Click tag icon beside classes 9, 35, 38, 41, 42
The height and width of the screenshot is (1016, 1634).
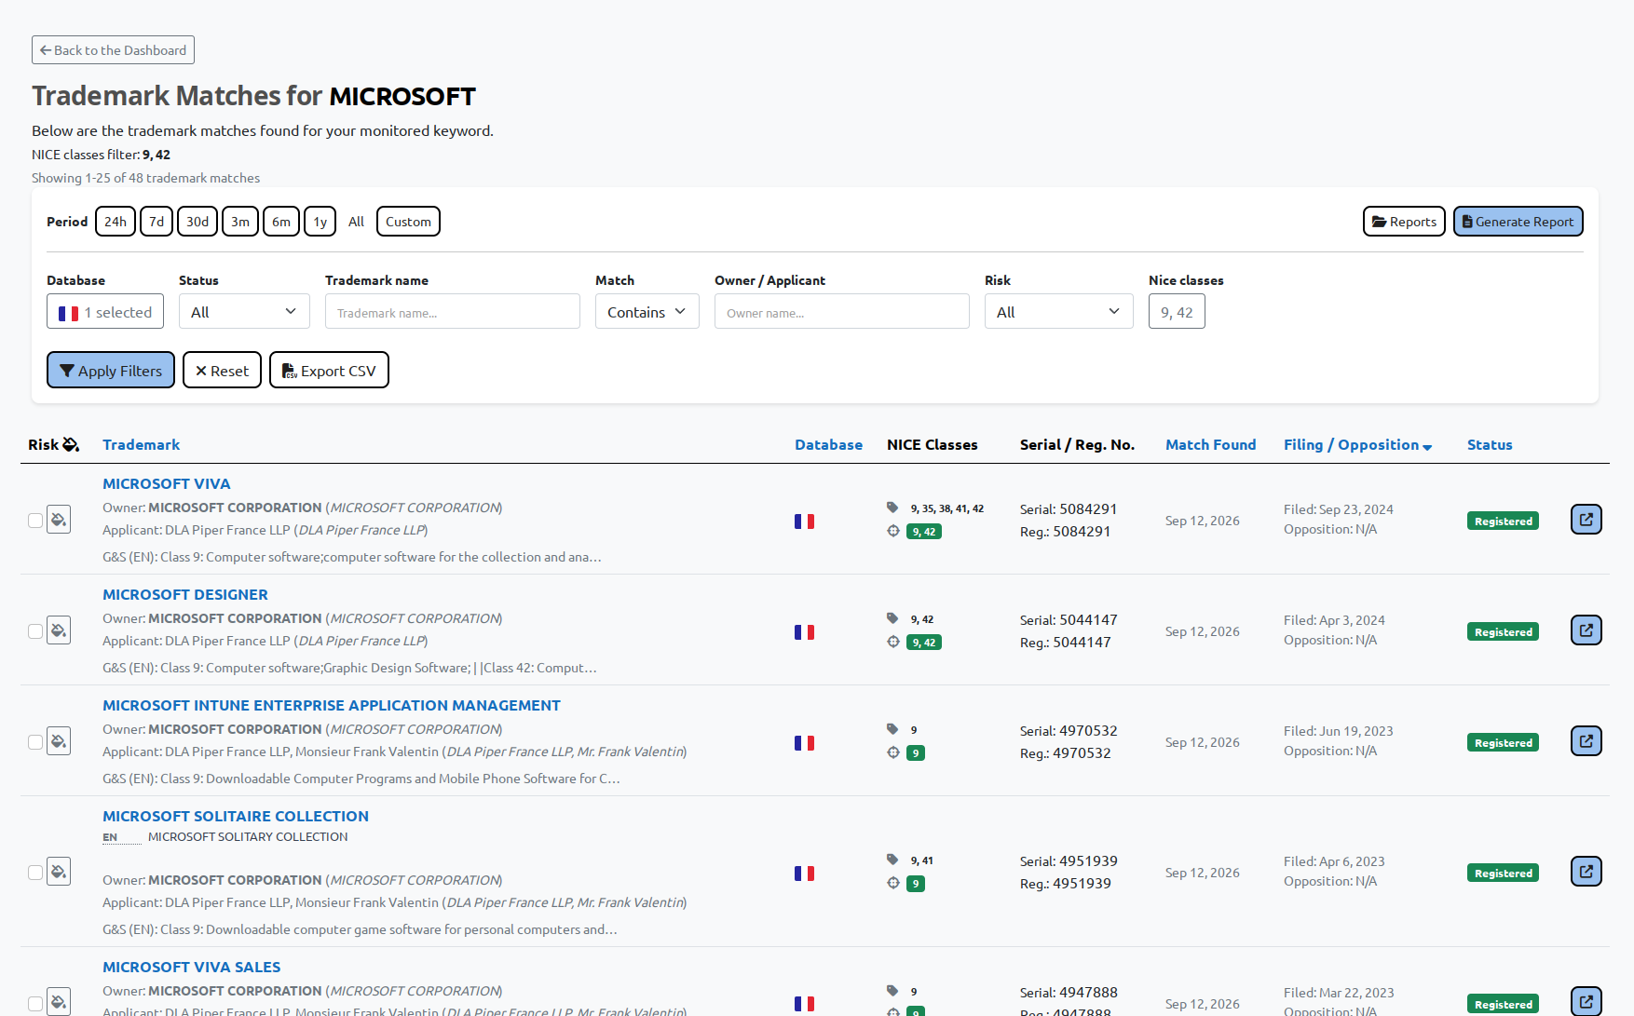tap(892, 508)
